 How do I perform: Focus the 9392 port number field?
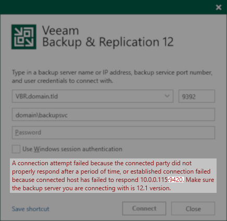tap(197, 96)
